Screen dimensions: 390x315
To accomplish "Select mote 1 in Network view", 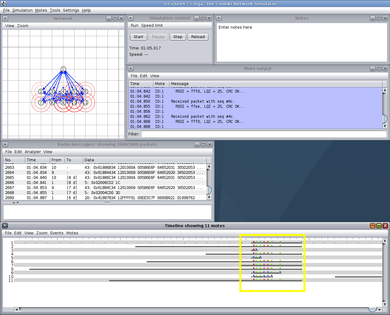I will [63, 69].
